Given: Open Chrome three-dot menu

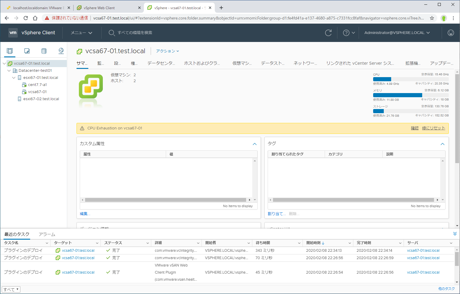Looking at the screenshot, I should point(453,18).
